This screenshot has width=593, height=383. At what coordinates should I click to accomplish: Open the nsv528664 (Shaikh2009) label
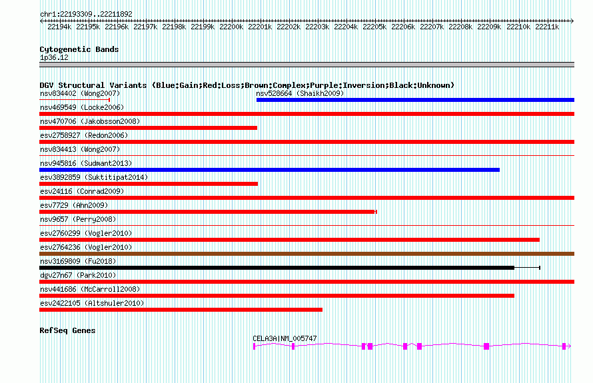coord(300,93)
